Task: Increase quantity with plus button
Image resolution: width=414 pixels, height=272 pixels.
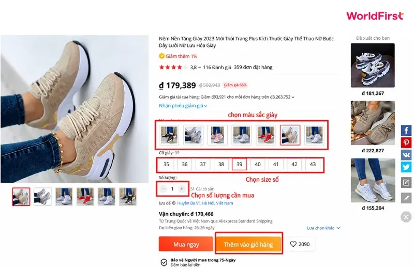Action: tap(182, 189)
